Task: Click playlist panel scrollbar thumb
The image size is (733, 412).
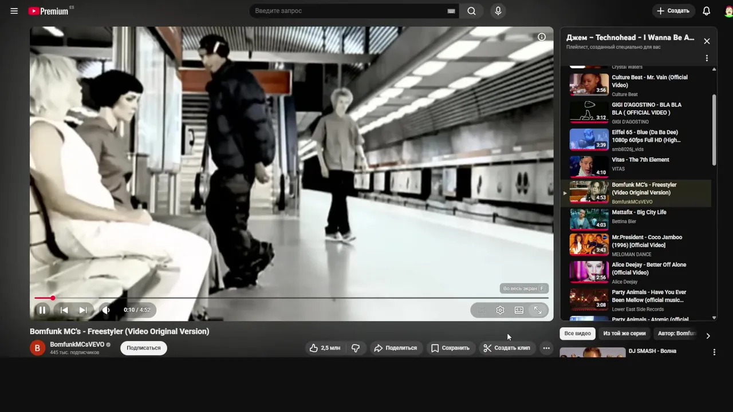Action: tap(714, 130)
